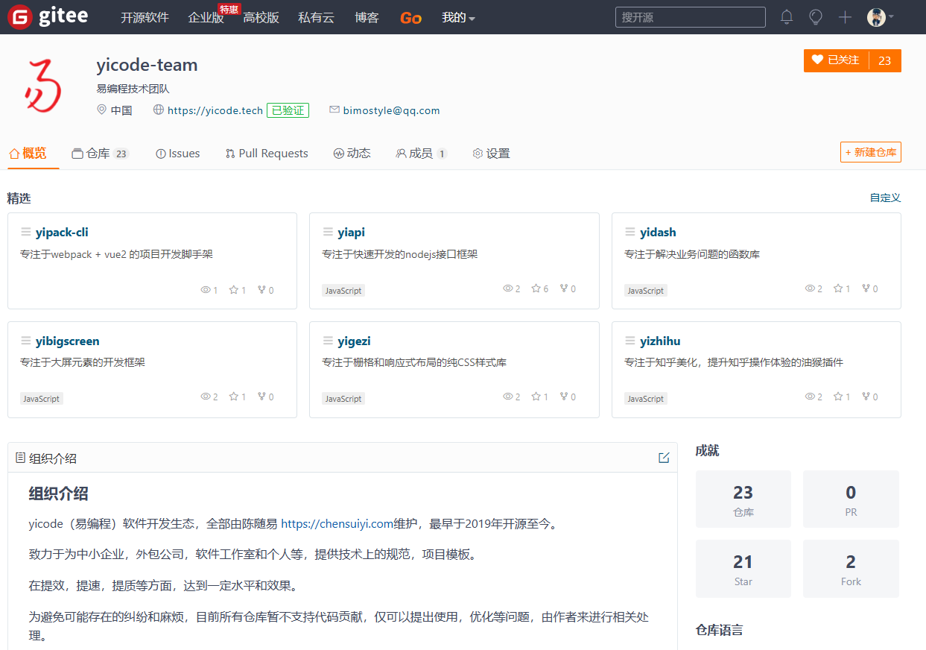Viewport: 926px width, 650px height.
Task: Click the fork icon on yipack-cli card
Action: point(261,290)
